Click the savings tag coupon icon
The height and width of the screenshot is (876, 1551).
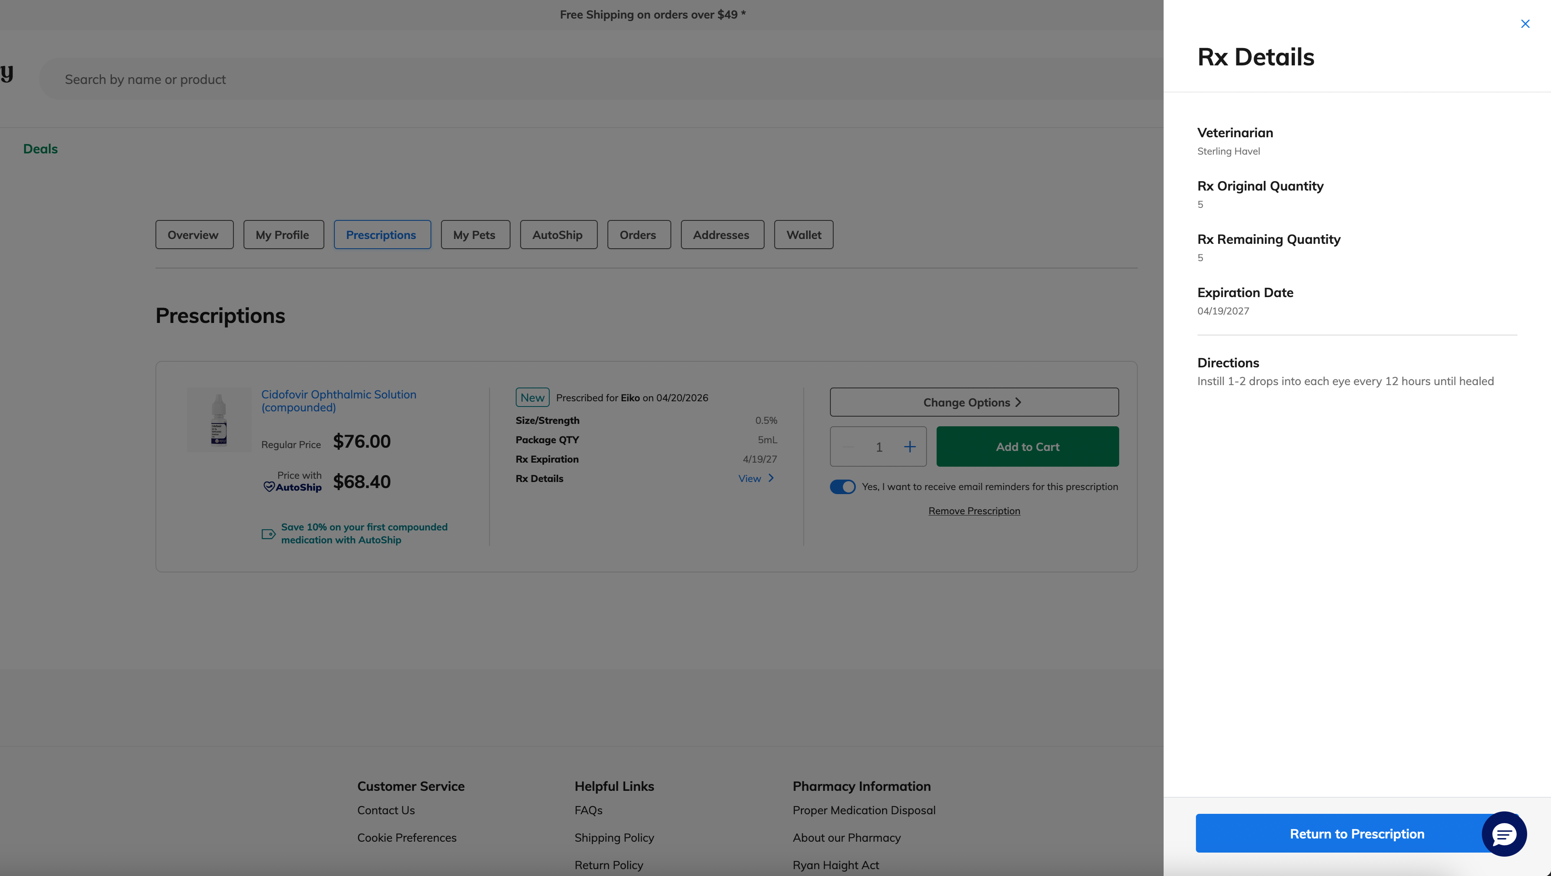click(x=269, y=534)
